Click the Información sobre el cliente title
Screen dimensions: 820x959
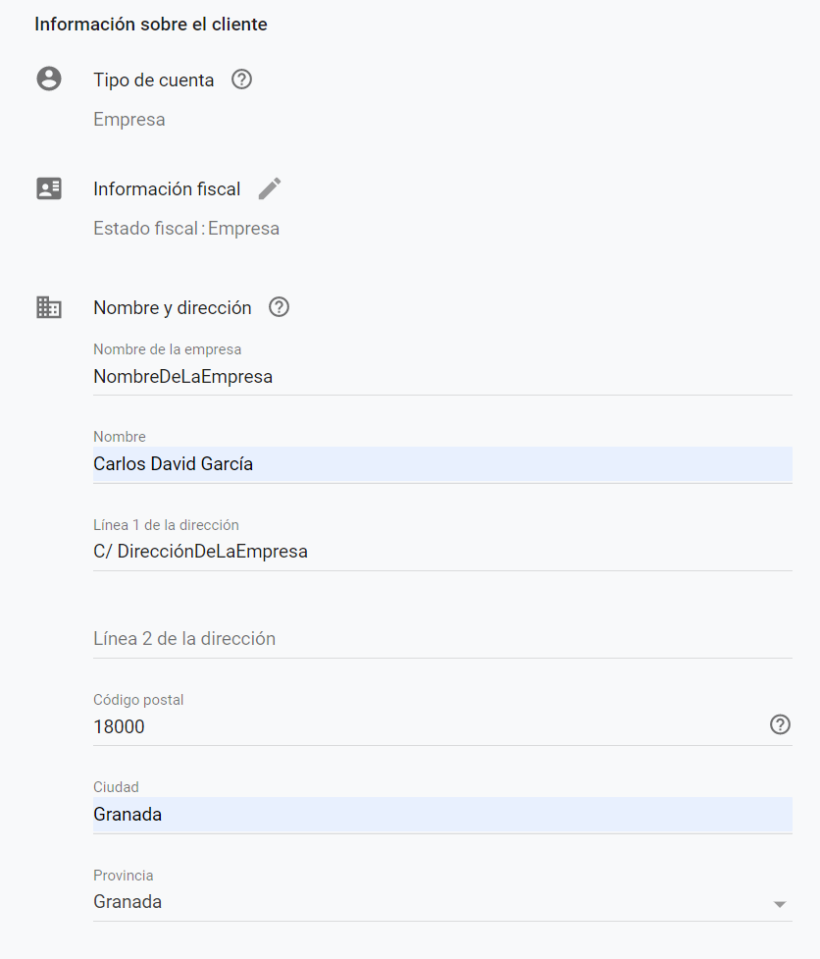(151, 25)
